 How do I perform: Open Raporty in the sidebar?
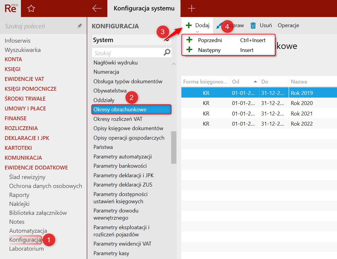pos(19,195)
